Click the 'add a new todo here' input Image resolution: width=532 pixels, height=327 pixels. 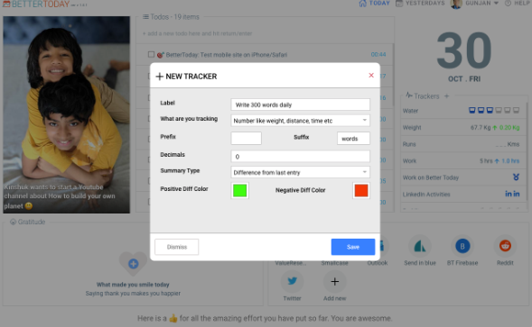(265, 33)
